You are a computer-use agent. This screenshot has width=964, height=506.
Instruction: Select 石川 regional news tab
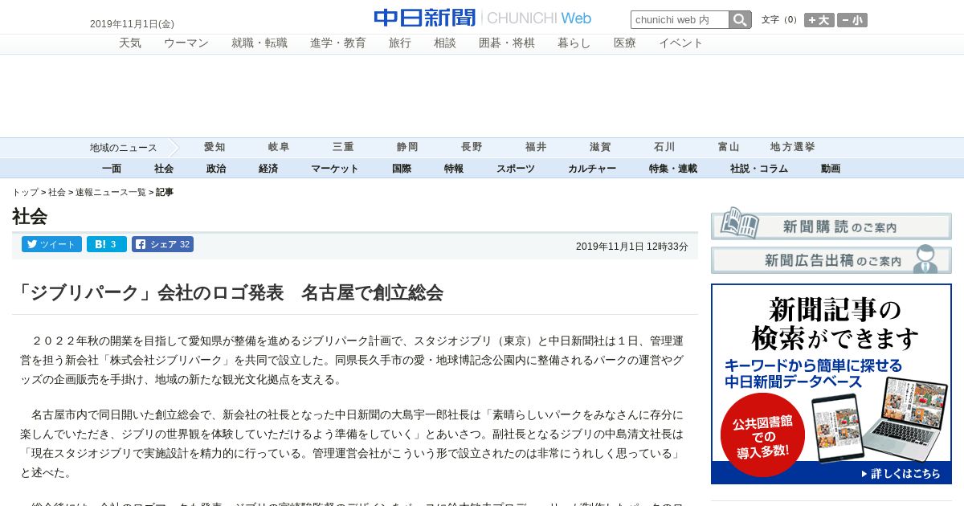(664, 147)
